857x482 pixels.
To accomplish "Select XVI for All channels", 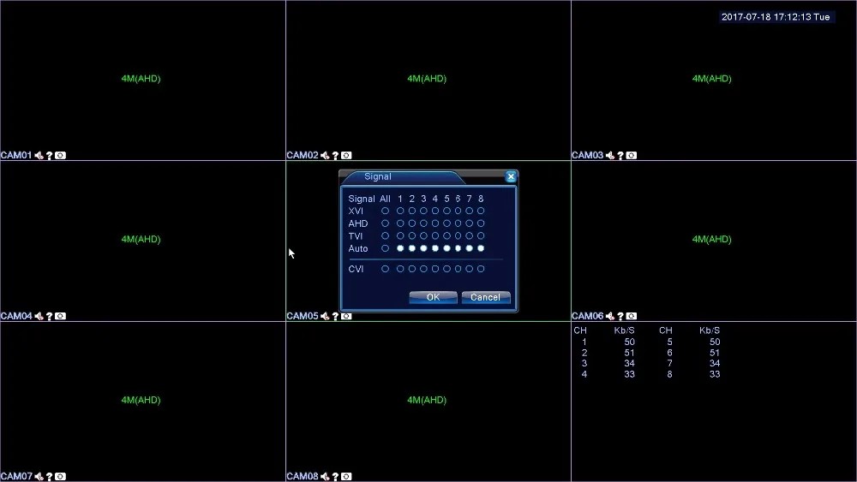I will [x=386, y=211].
